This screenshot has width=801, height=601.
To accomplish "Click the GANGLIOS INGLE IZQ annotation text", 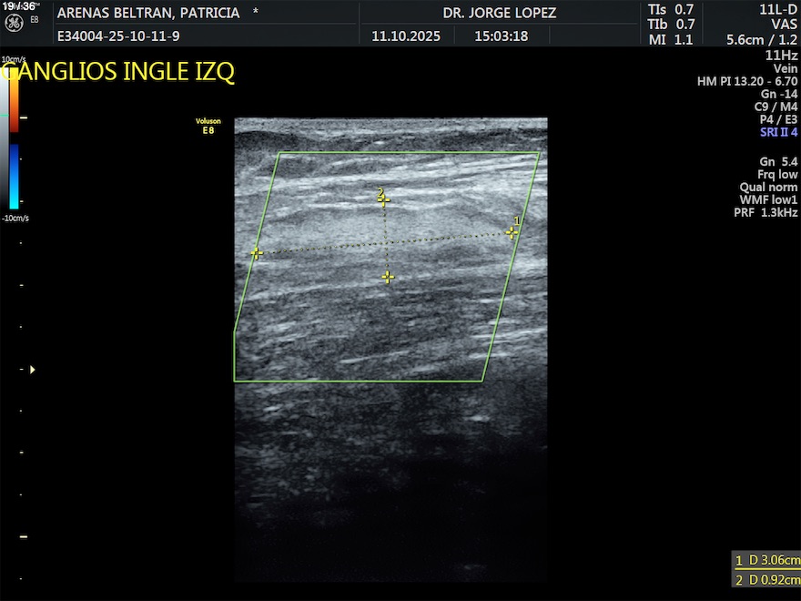I will (x=118, y=72).
